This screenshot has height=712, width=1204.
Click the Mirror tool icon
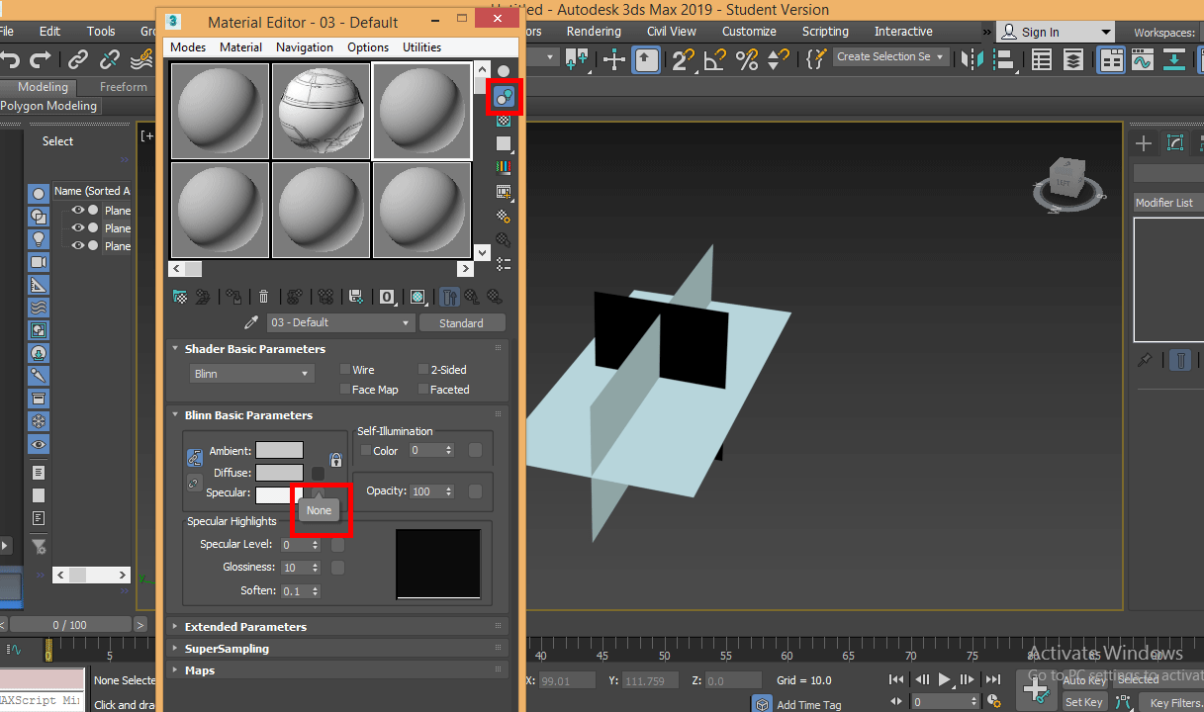[x=971, y=59]
